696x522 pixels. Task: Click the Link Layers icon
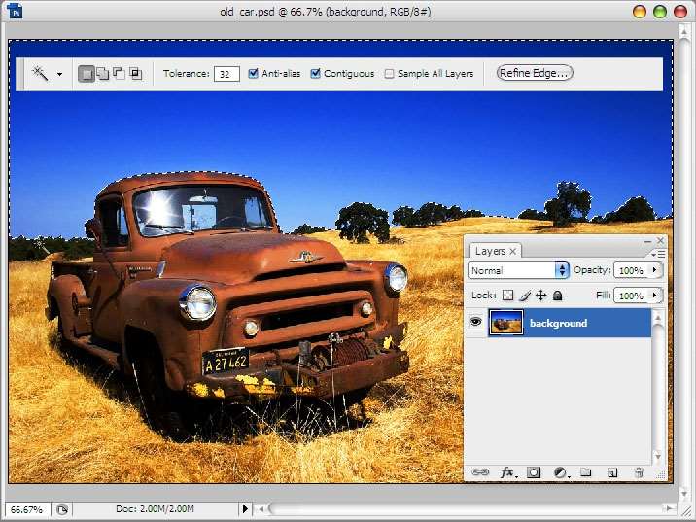[480, 472]
